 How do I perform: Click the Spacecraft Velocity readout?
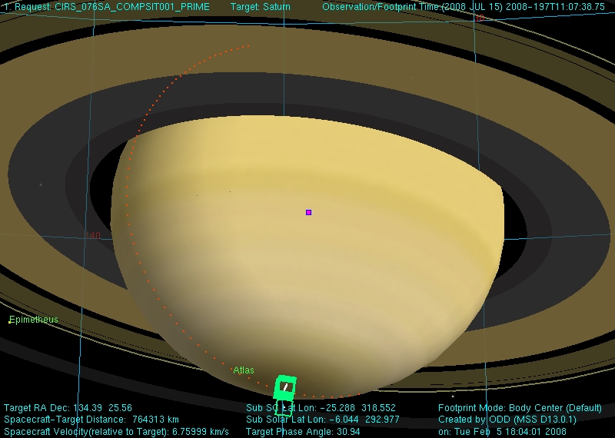click(x=116, y=432)
